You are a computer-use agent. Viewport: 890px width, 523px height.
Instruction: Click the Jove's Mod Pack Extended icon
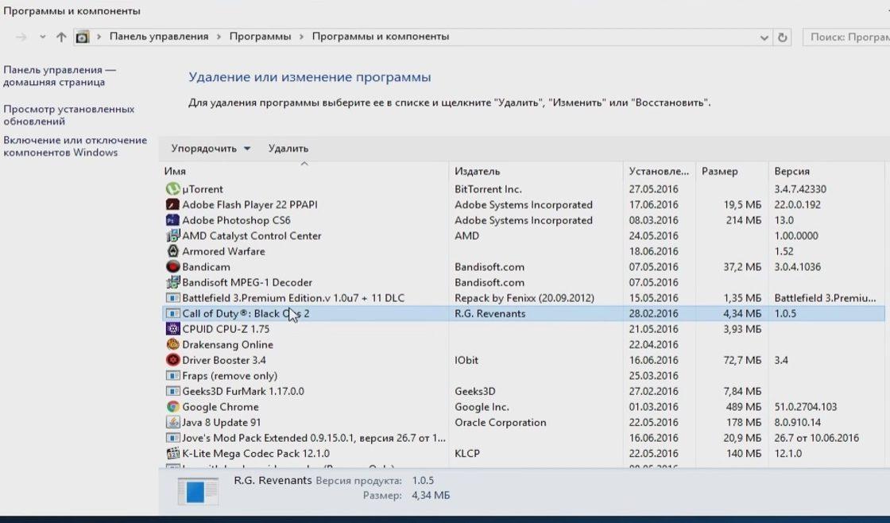click(172, 438)
